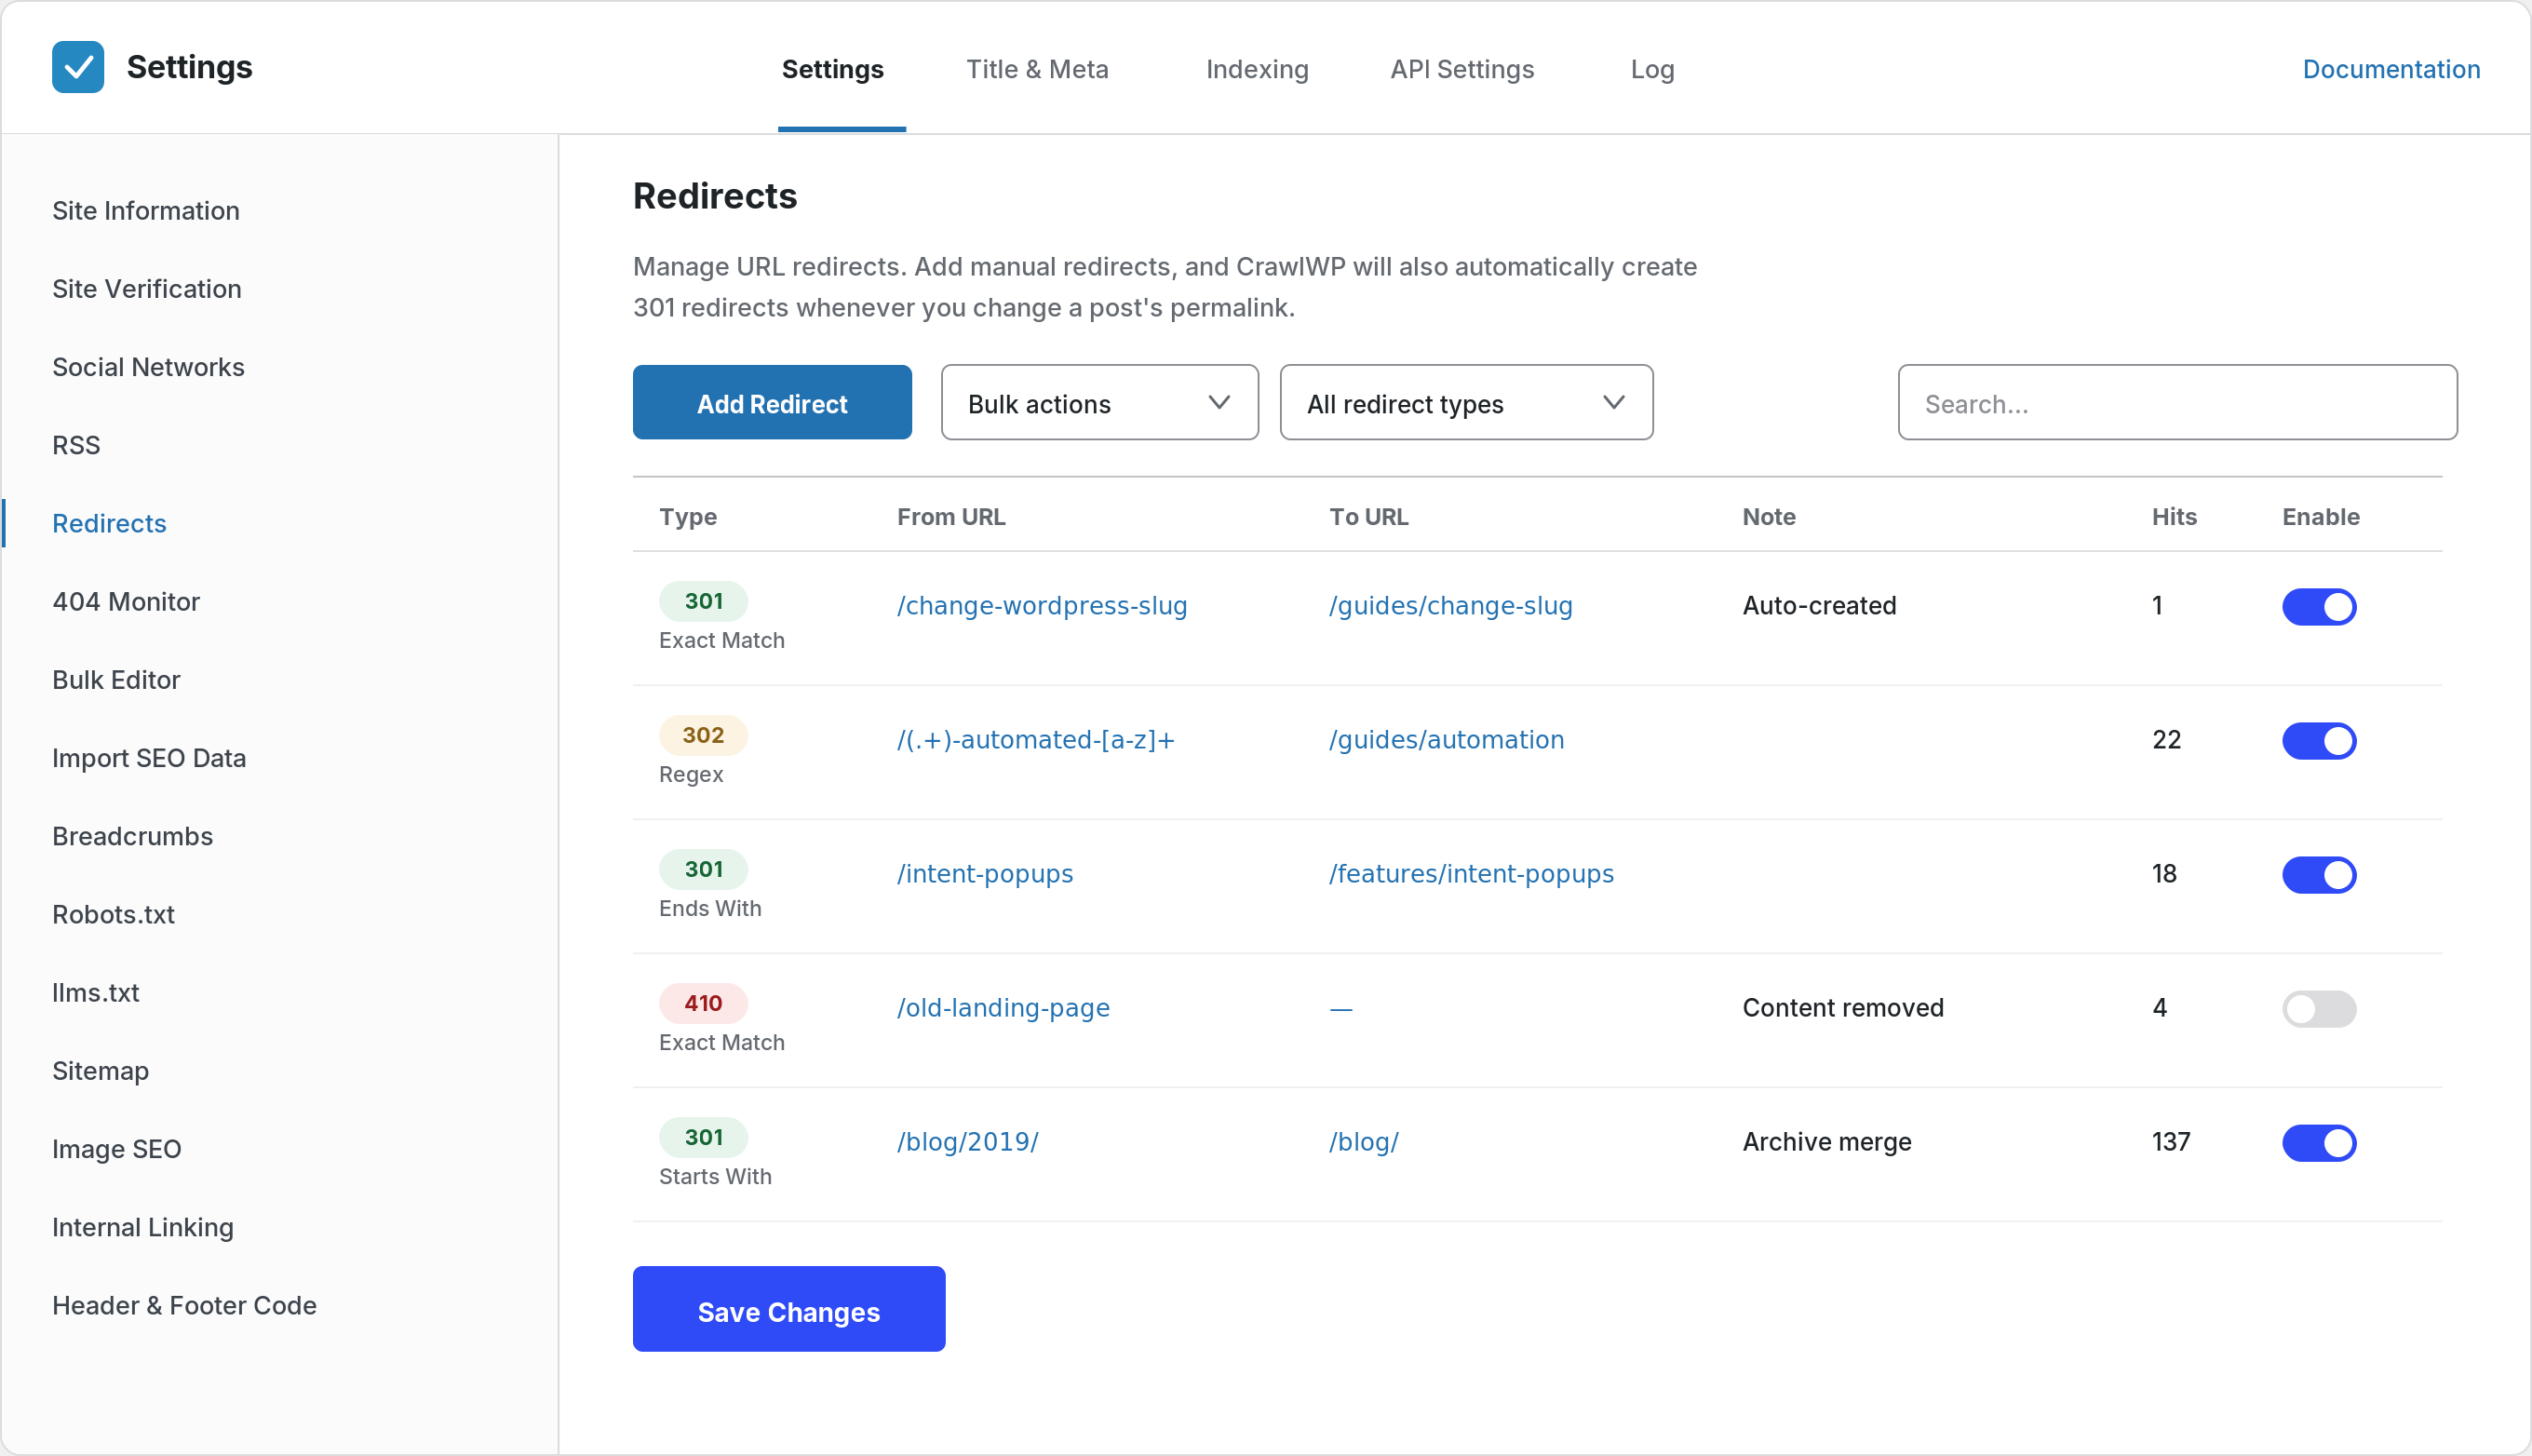Viewport: 2532px width, 1456px height.
Task: Click the 302 Regex type badge
Action: (703, 735)
